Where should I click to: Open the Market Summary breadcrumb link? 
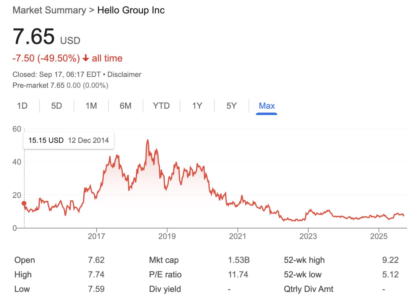[49, 10]
